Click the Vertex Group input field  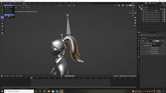[156, 46]
